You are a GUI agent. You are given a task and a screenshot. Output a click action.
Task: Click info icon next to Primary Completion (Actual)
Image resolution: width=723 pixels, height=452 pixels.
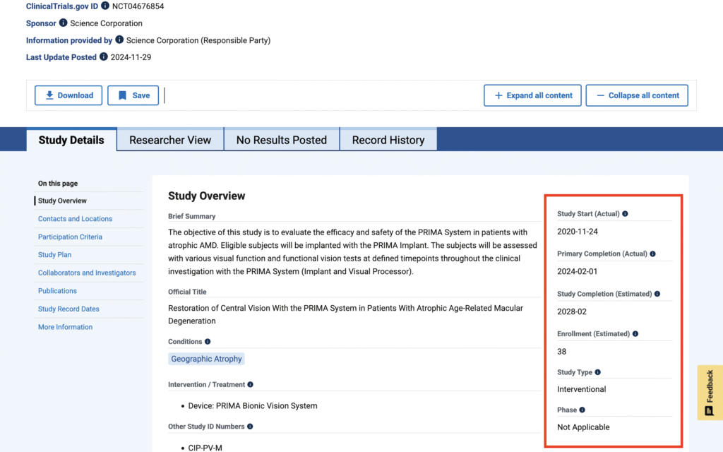click(x=652, y=254)
